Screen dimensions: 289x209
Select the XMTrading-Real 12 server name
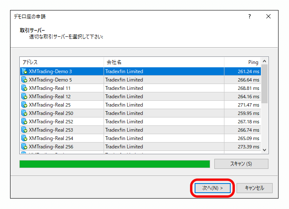tap(50, 97)
